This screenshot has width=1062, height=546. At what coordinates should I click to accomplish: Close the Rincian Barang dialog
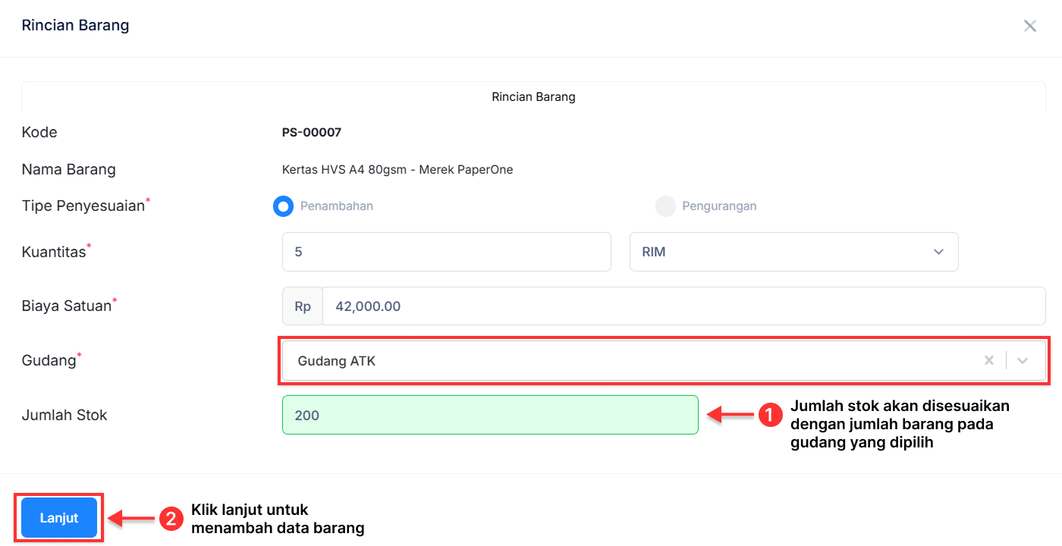pyautogui.click(x=1029, y=26)
